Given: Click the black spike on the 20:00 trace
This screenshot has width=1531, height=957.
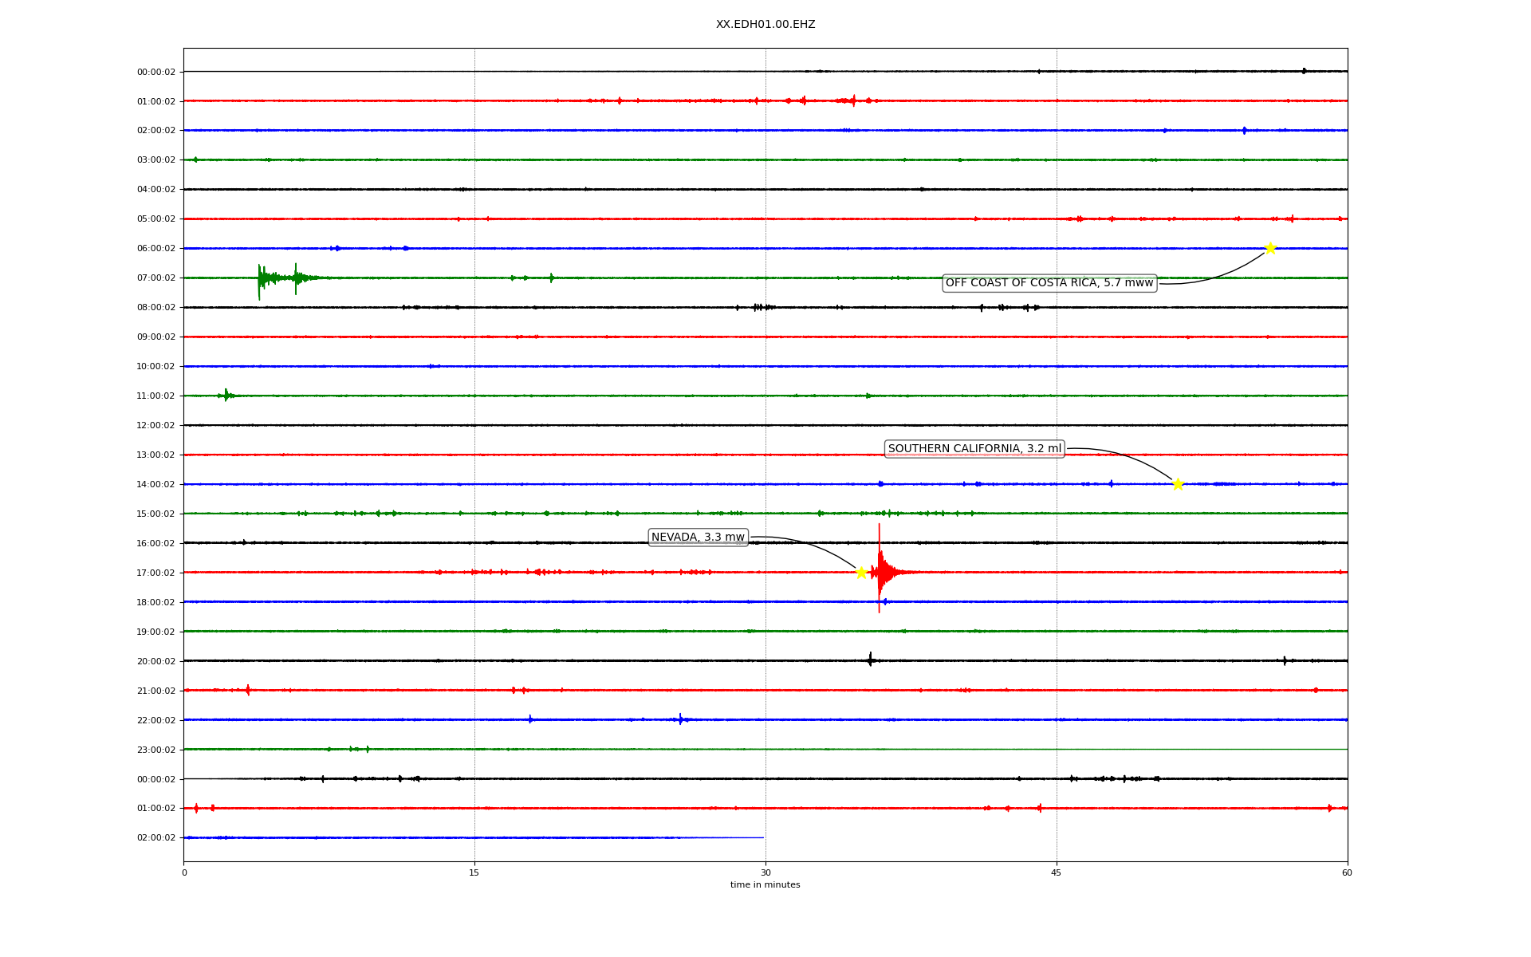Looking at the screenshot, I should tap(870, 660).
